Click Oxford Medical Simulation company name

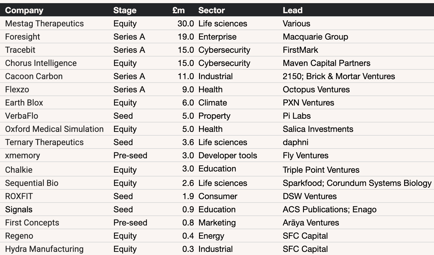point(54,129)
